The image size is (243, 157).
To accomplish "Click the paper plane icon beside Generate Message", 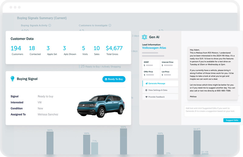I will (146, 83).
